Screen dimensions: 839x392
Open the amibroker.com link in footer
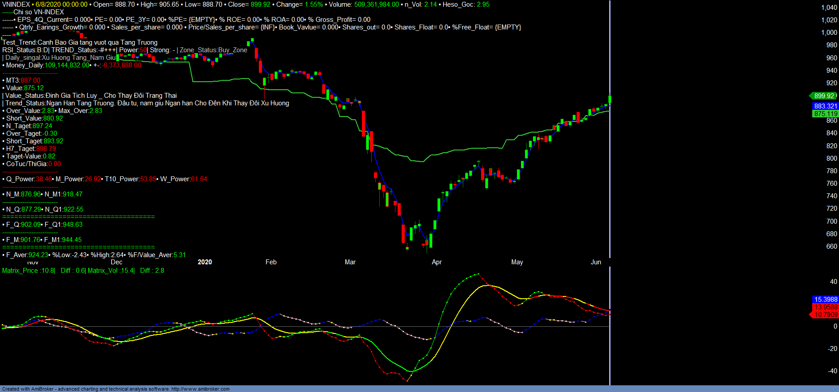(x=200, y=389)
